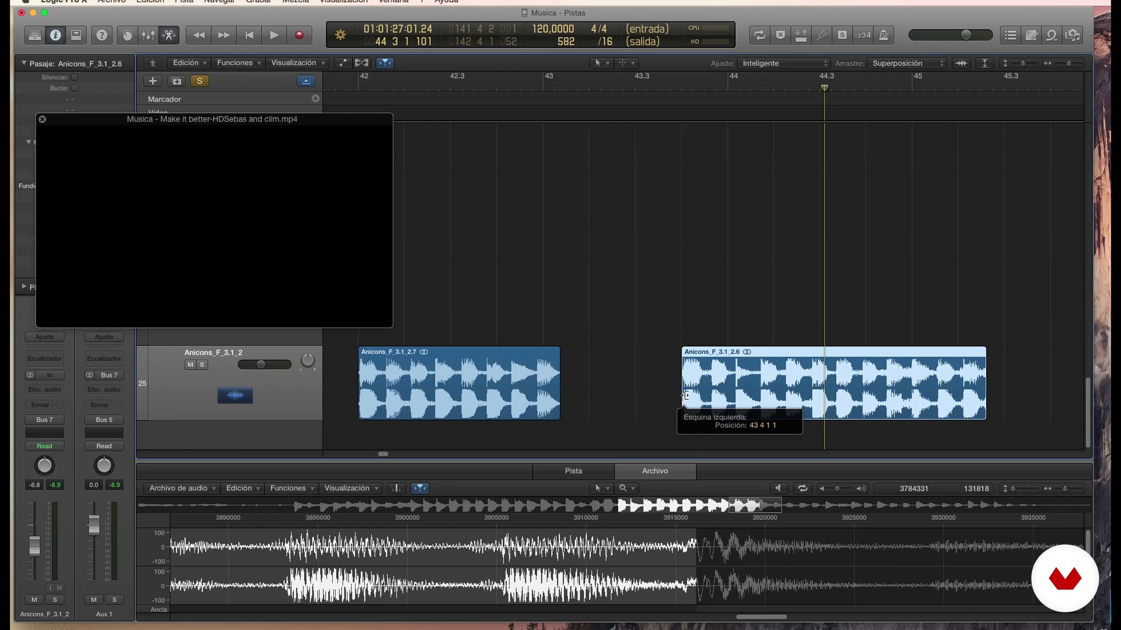
Task: Toggle Cycle mode button
Action: point(760,36)
